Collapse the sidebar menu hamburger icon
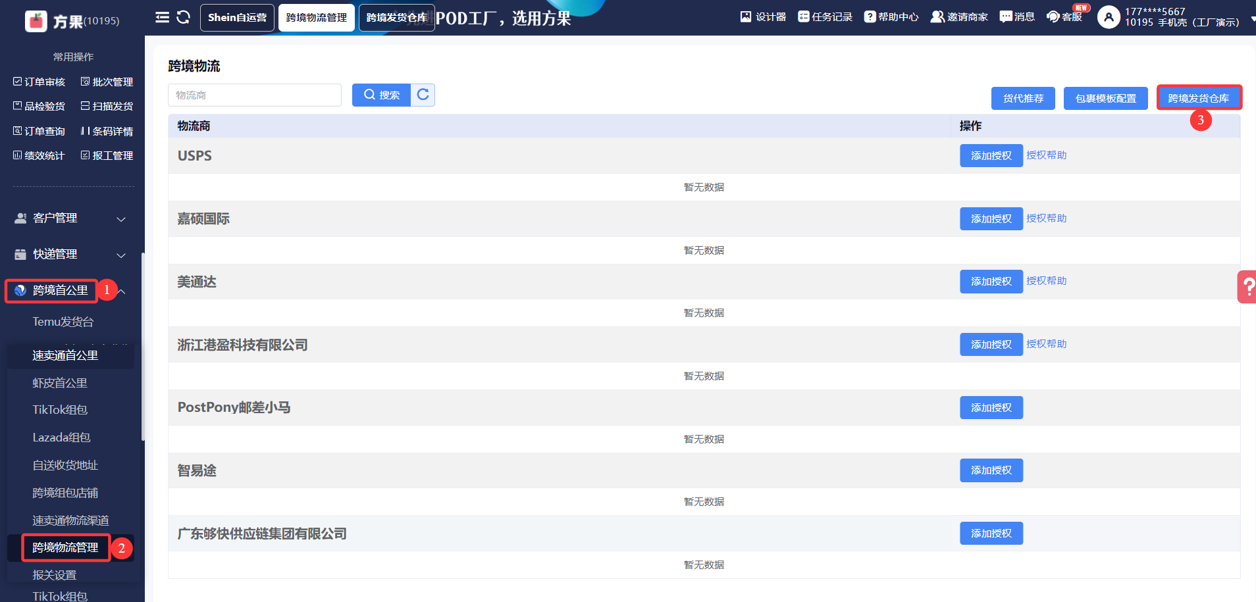Viewport: 1256px width, 602px height. (162, 17)
